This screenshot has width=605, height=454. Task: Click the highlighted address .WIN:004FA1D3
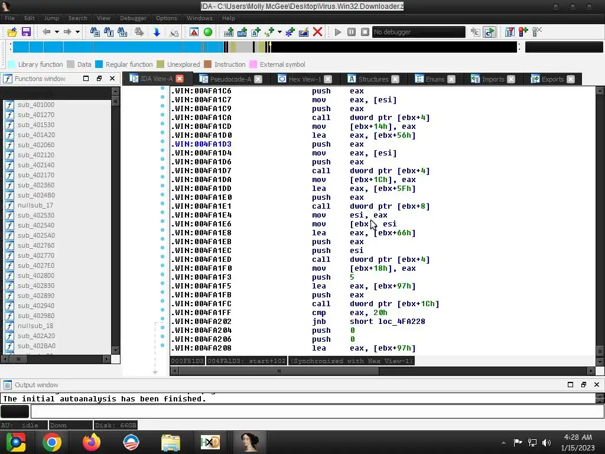point(201,144)
